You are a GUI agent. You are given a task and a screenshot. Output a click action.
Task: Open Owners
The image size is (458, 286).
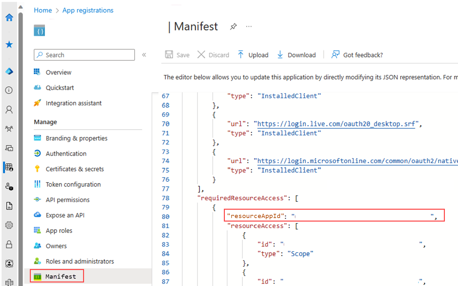pyautogui.click(x=56, y=246)
